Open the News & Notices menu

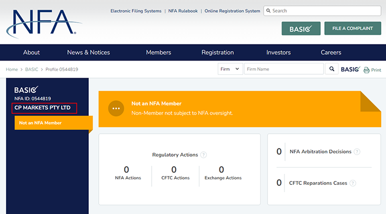(x=88, y=52)
